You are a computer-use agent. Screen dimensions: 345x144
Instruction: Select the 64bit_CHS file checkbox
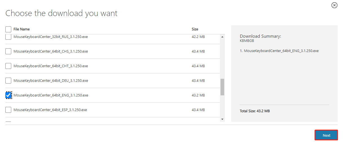click(x=8, y=51)
